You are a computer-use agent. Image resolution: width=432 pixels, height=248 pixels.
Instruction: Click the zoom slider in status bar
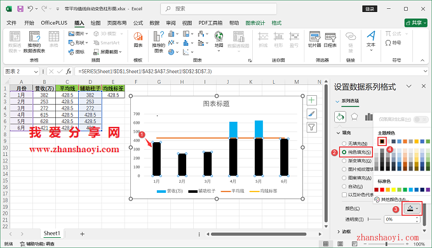click(x=386, y=244)
